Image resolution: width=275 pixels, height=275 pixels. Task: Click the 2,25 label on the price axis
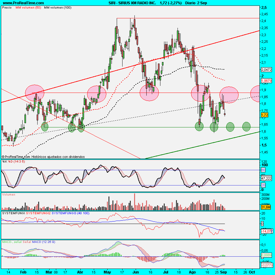[265, 42]
